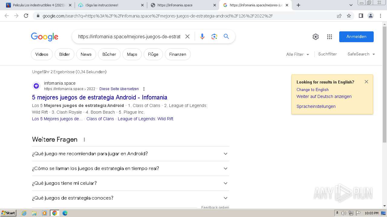Viewport: 387px width, 217px height.
Task: Switch to the https://infomania.space tab
Action: click(x=183, y=5)
